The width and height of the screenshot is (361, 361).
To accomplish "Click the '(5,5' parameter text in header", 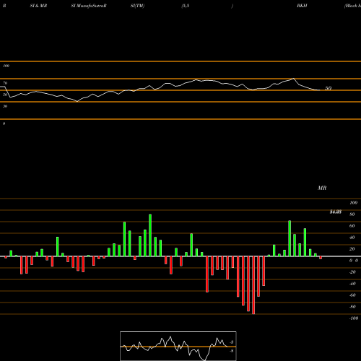I will tap(186, 6).
